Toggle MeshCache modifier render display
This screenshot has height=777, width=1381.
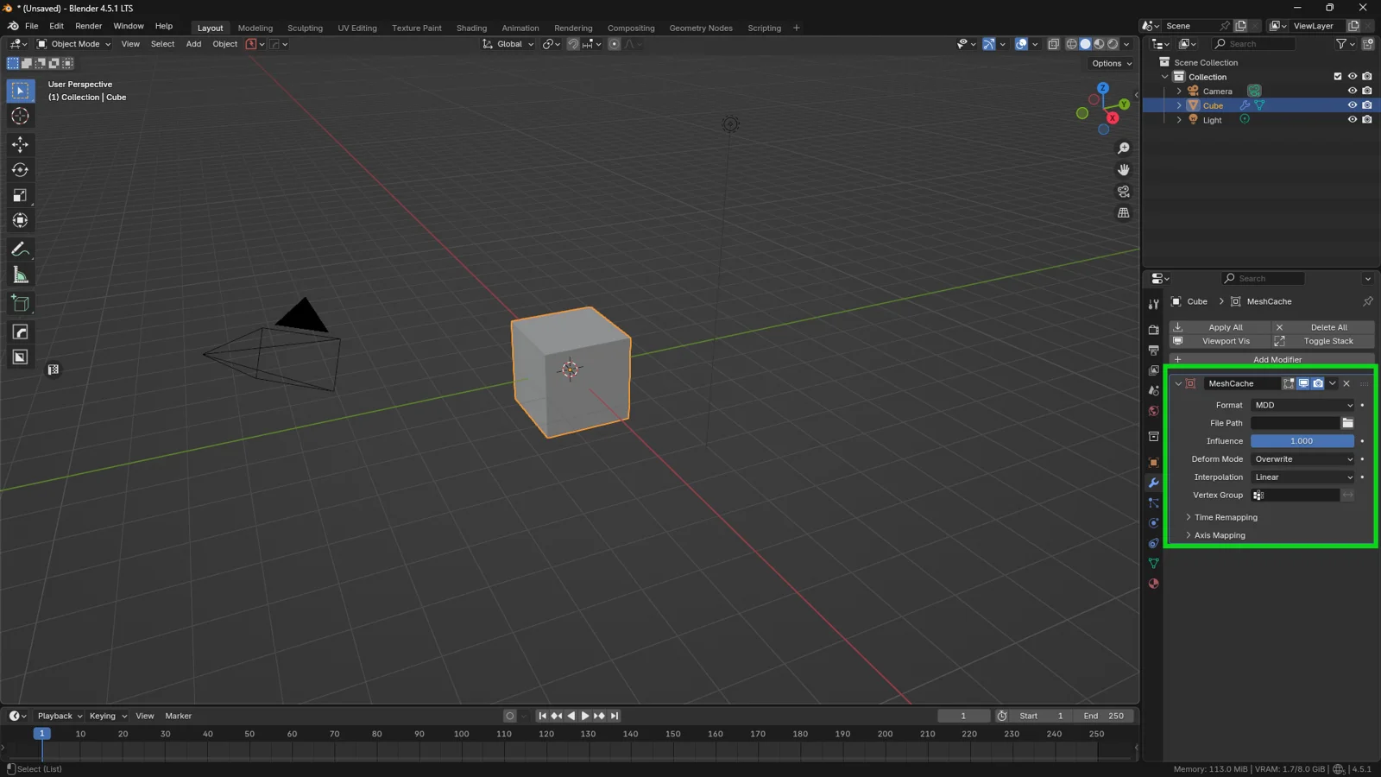click(1318, 383)
